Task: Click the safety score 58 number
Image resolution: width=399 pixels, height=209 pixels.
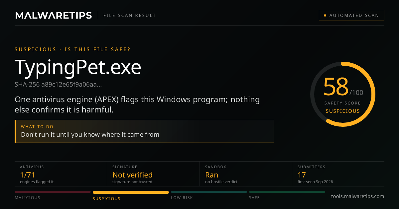Action: 336,87
